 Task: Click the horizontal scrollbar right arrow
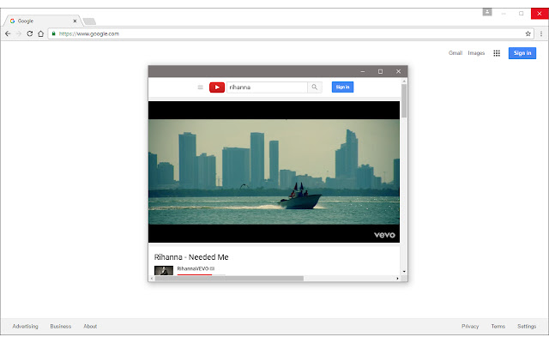pyautogui.click(x=397, y=279)
